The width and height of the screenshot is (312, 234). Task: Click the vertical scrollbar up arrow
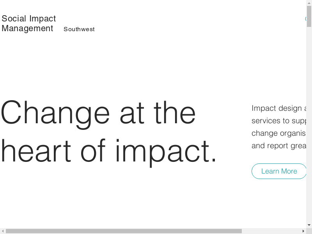coord(309,3)
